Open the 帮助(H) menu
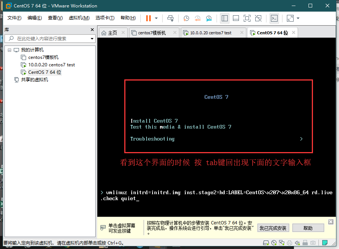The height and width of the screenshot is (249, 339). tap(128, 18)
